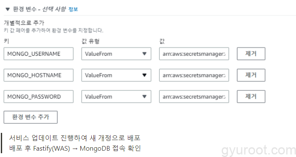Collapse the 환경 변수 section triangle

click(x=8, y=9)
